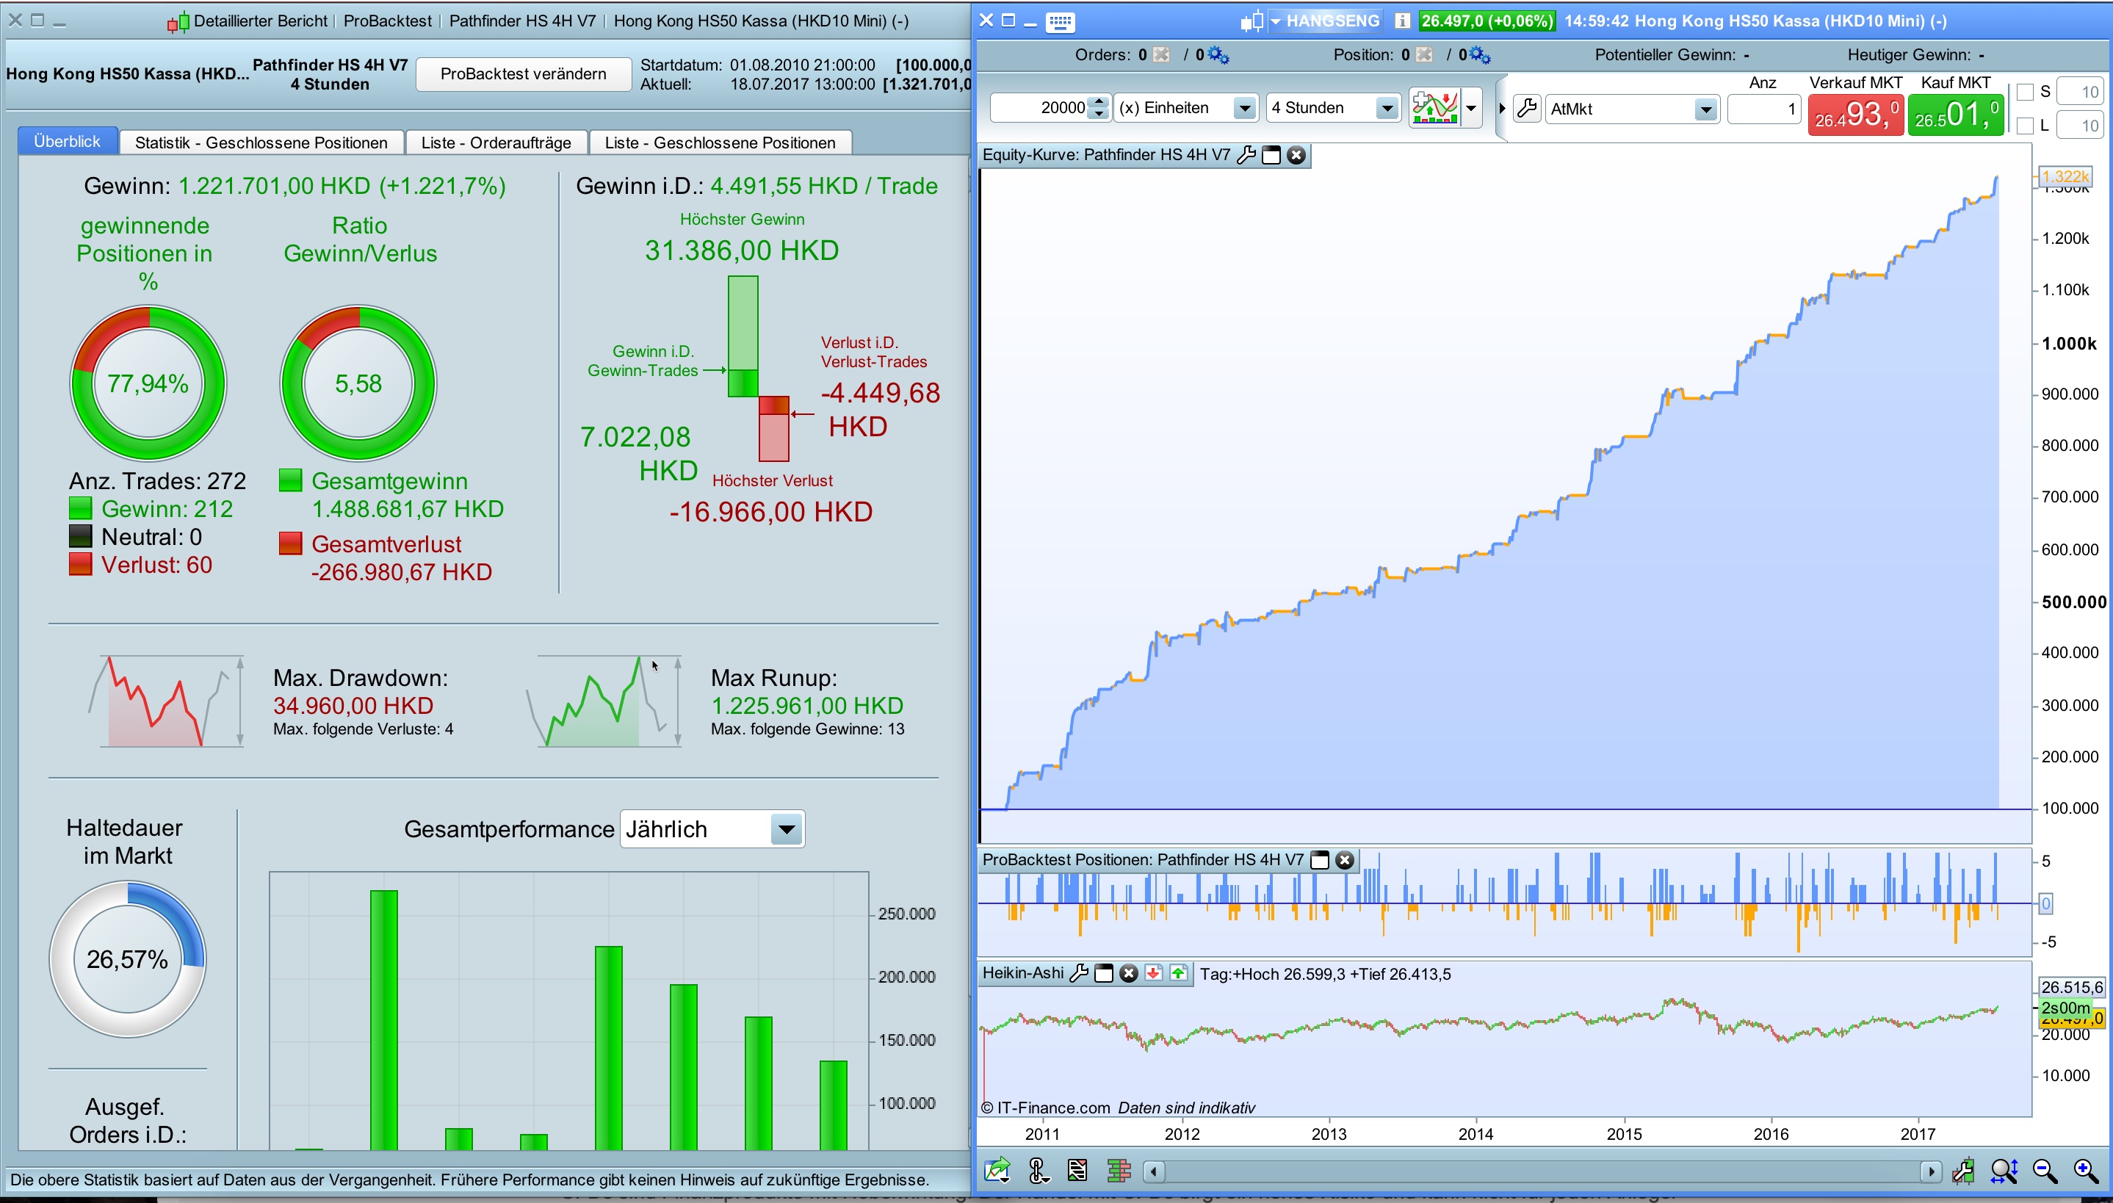Screen dimensions: 2113x1203
Task: Enable the S stop checkbox
Action: [x=2025, y=92]
